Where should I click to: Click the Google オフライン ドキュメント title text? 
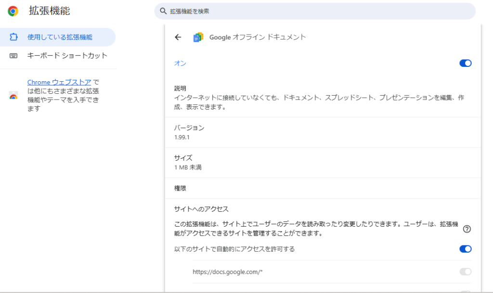pos(258,37)
